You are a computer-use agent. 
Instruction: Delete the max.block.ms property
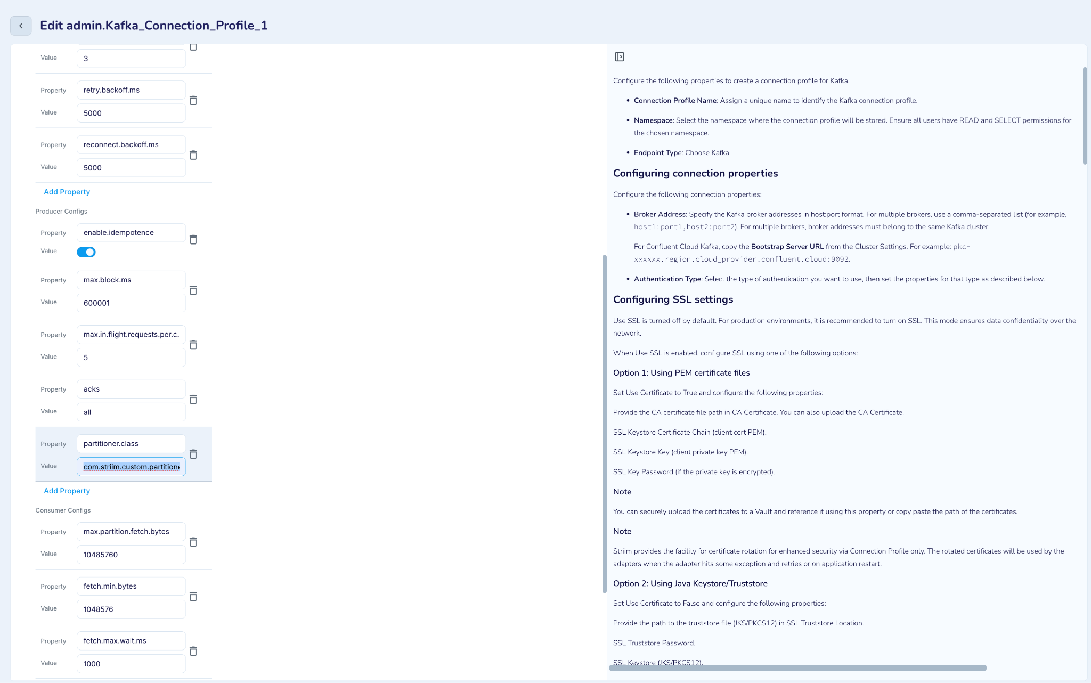(x=193, y=290)
